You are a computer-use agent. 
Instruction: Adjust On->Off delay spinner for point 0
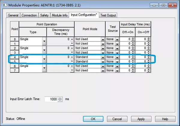tap(148, 39)
